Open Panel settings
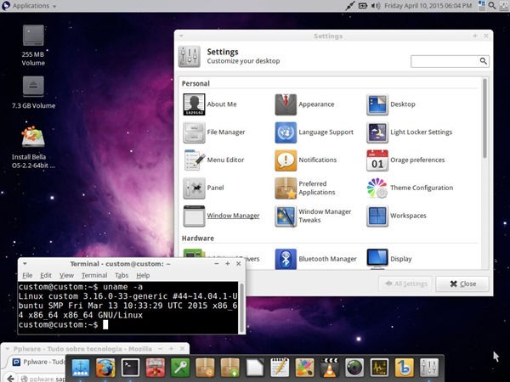Screen dimensions: 510x382 (203, 188)
